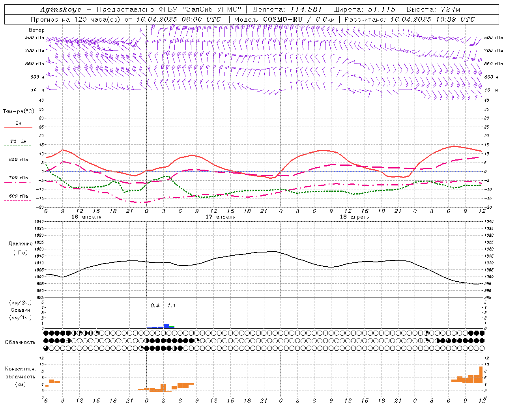Screen dimensions: 505x404
Task: Click the (км) convective height unit label
Action: 20,384
